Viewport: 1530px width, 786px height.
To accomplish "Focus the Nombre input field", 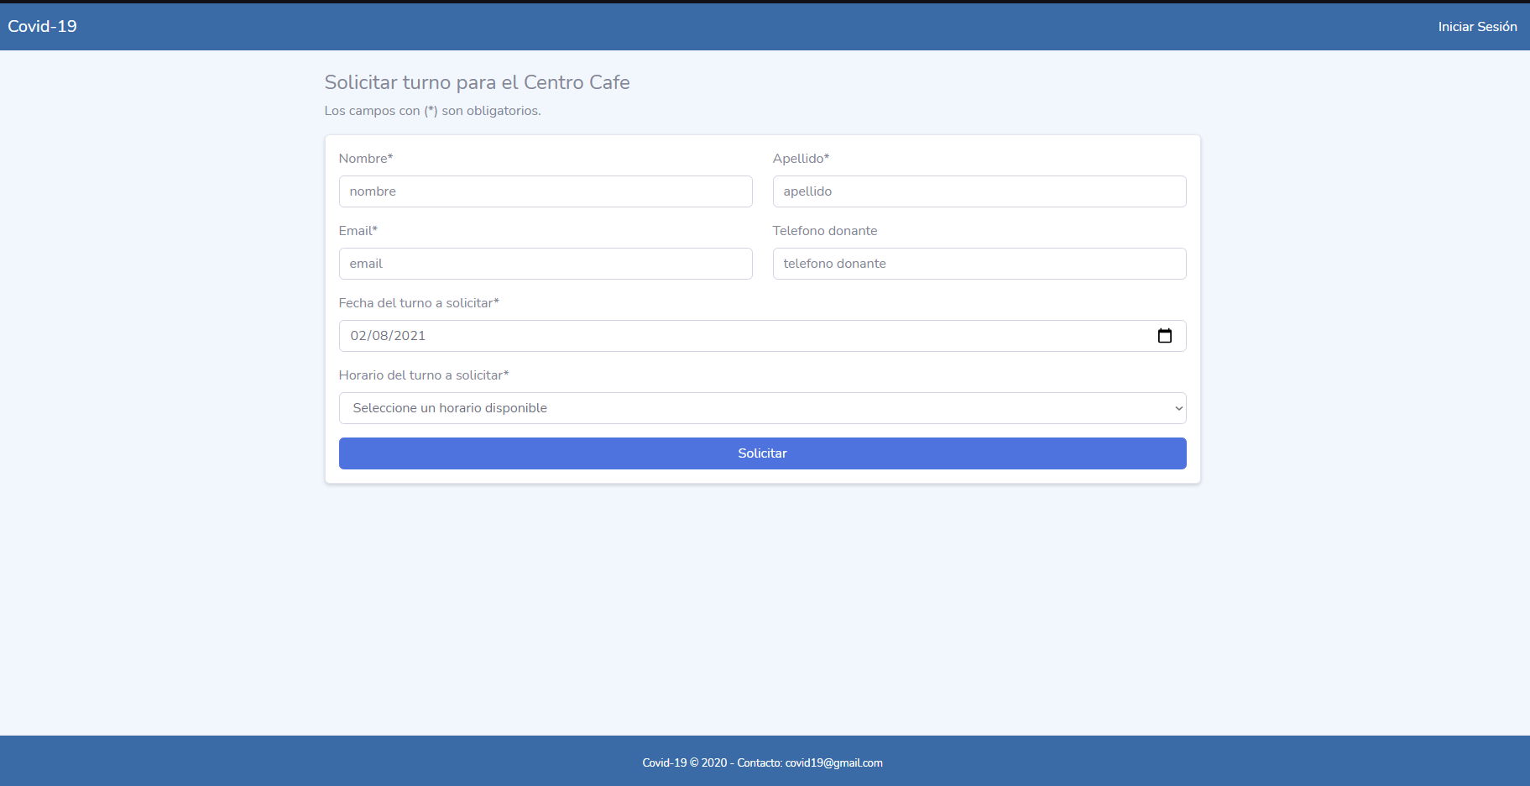I will pos(546,191).
